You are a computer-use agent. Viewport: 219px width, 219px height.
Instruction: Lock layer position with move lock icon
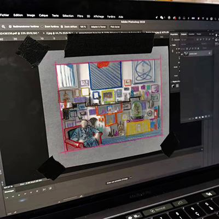click(193, 49)
